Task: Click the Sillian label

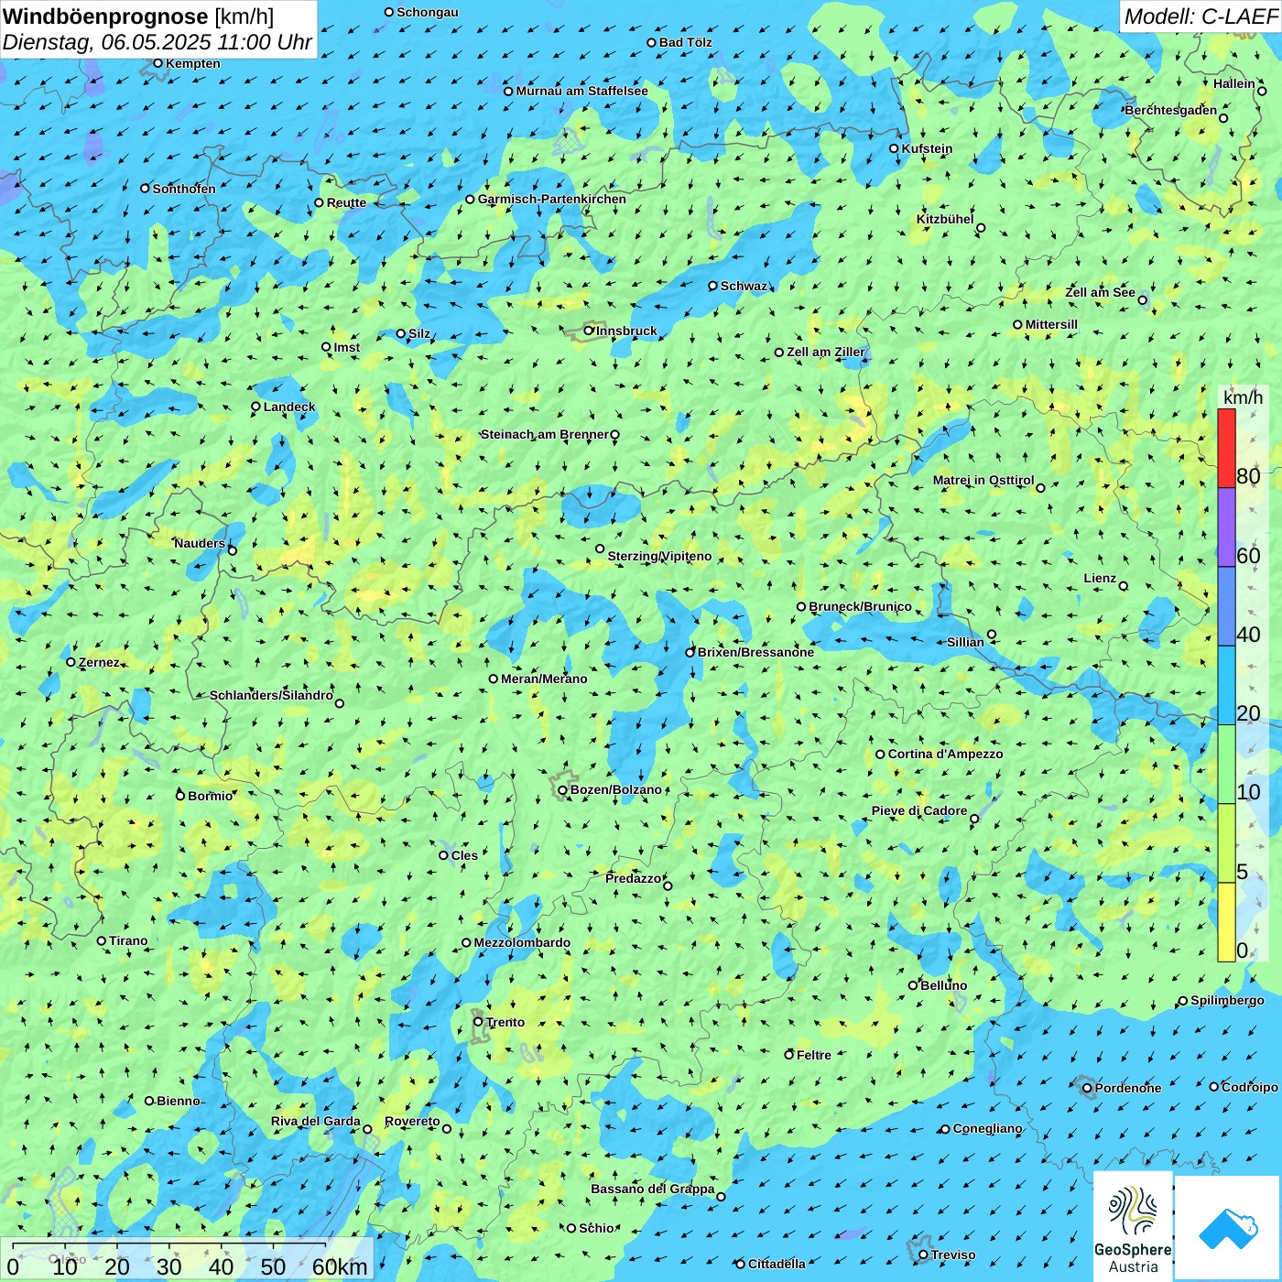Action: pos(965,642)
